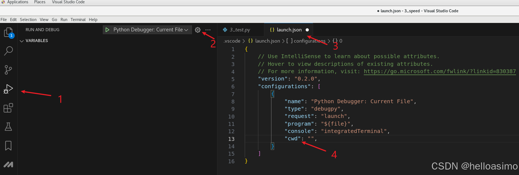This screenshot has width=519, height=175.
Task: Open Applications in the system top bar
Action: [x=18, y=2]
